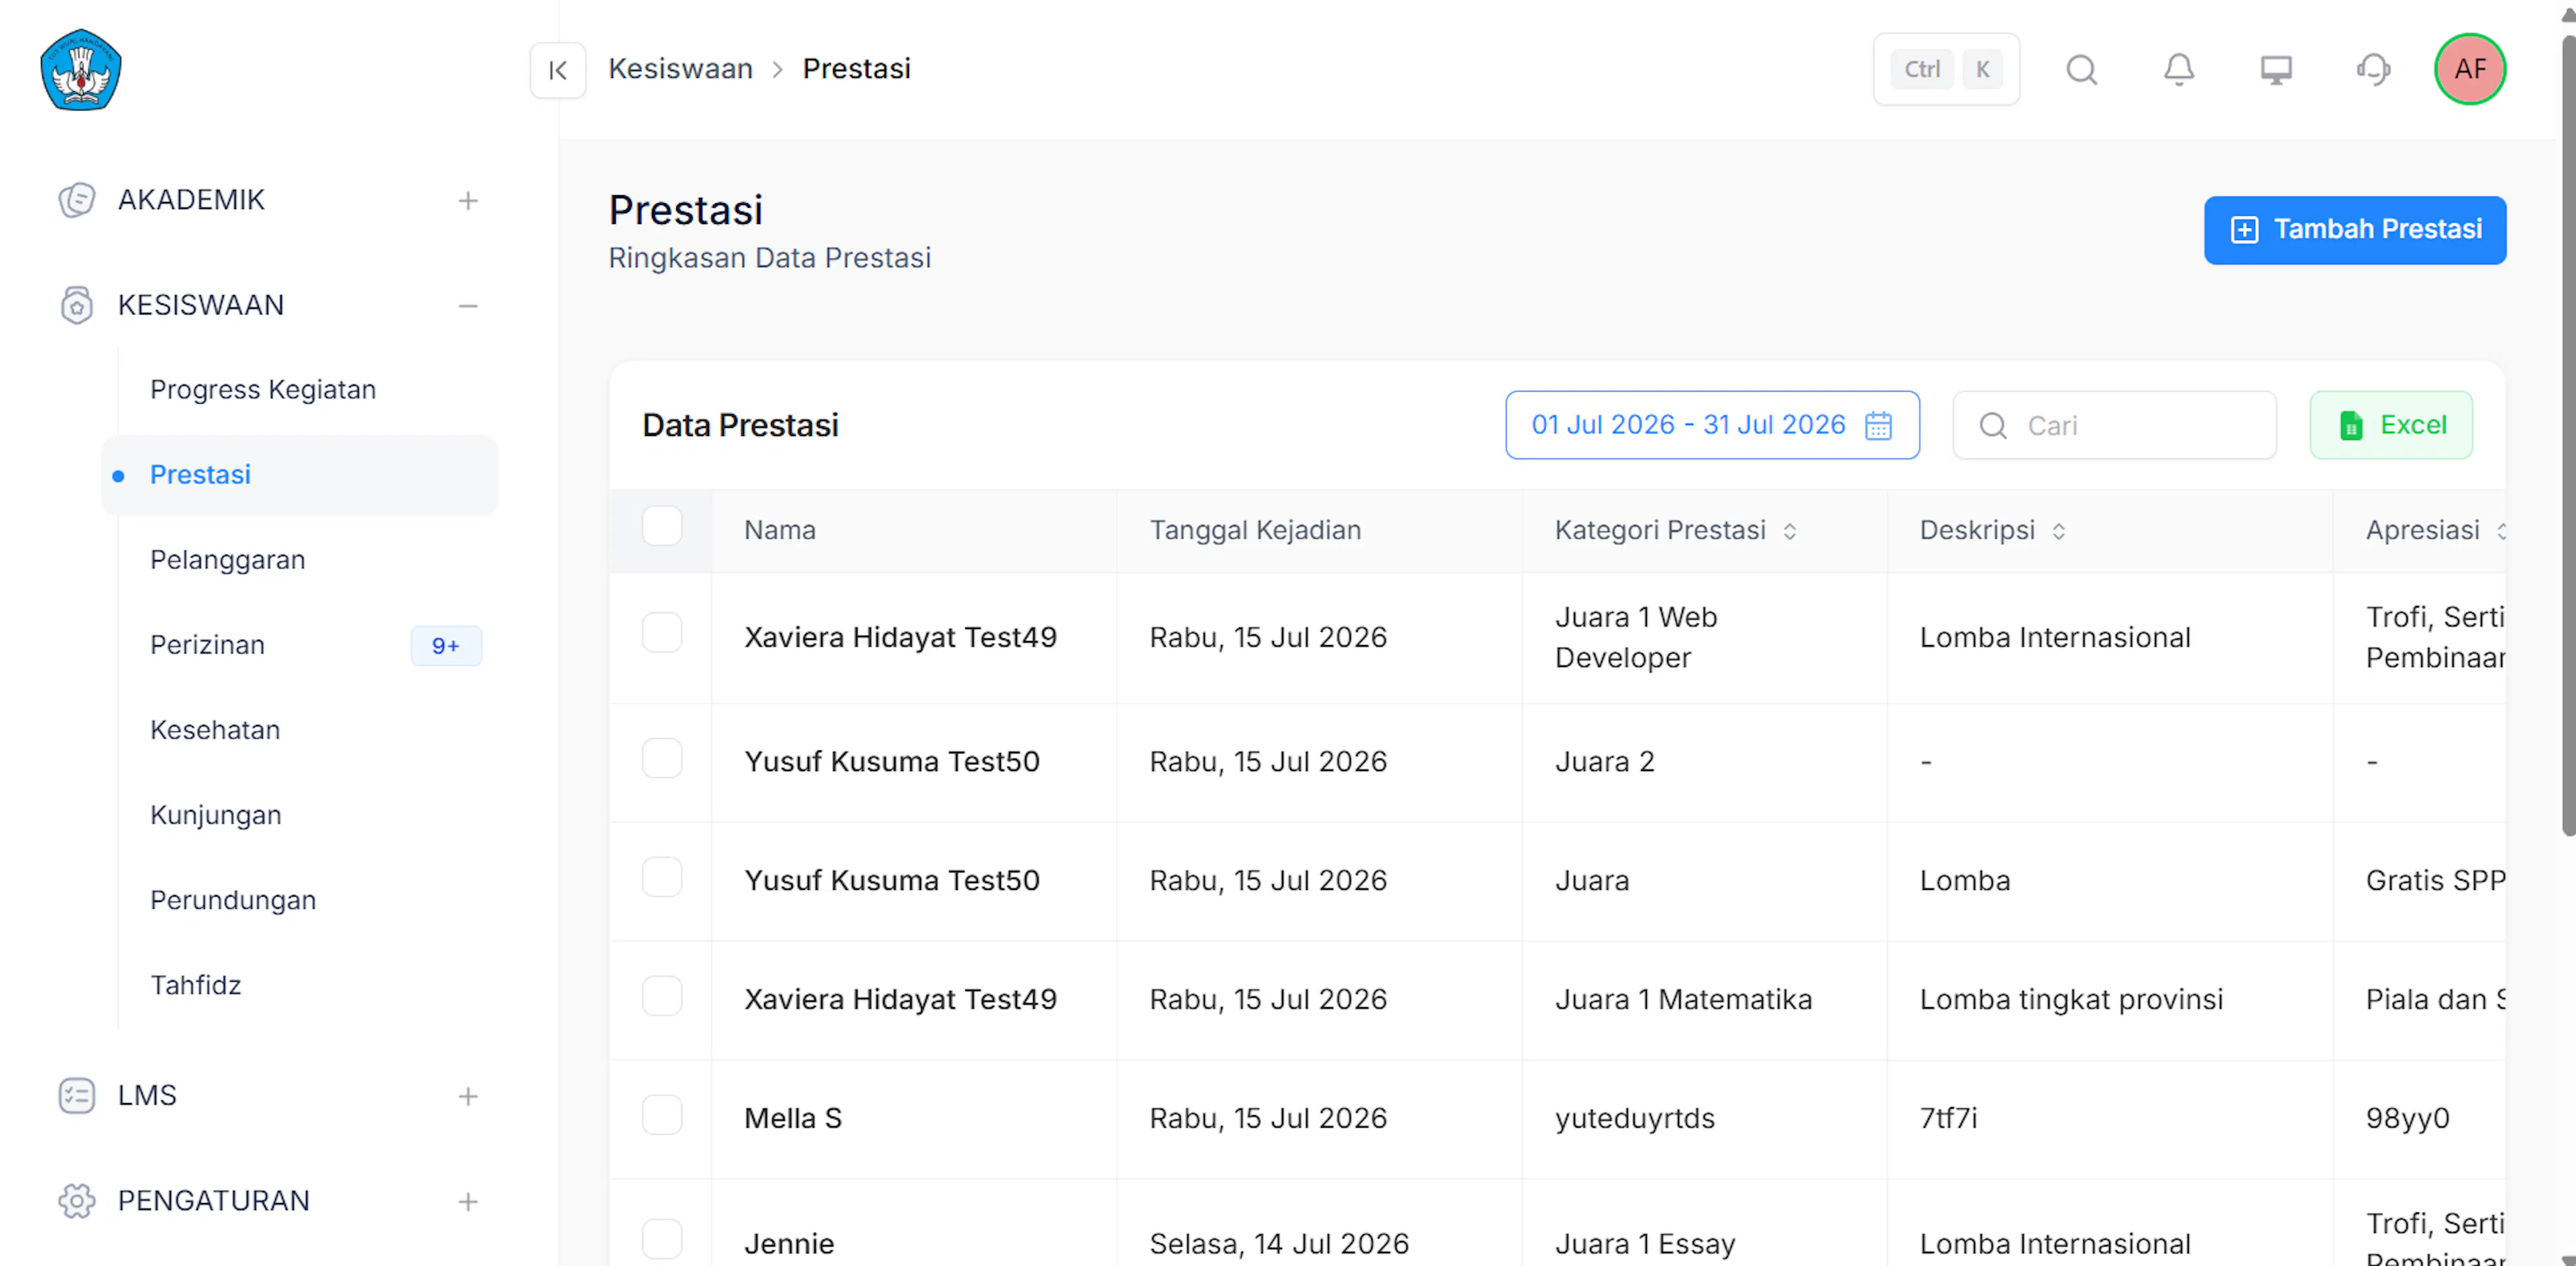Click the Tambah Prestasi button
Image resolution: width=2576 pixels, height=1266 pixels.
[2355, 230]
